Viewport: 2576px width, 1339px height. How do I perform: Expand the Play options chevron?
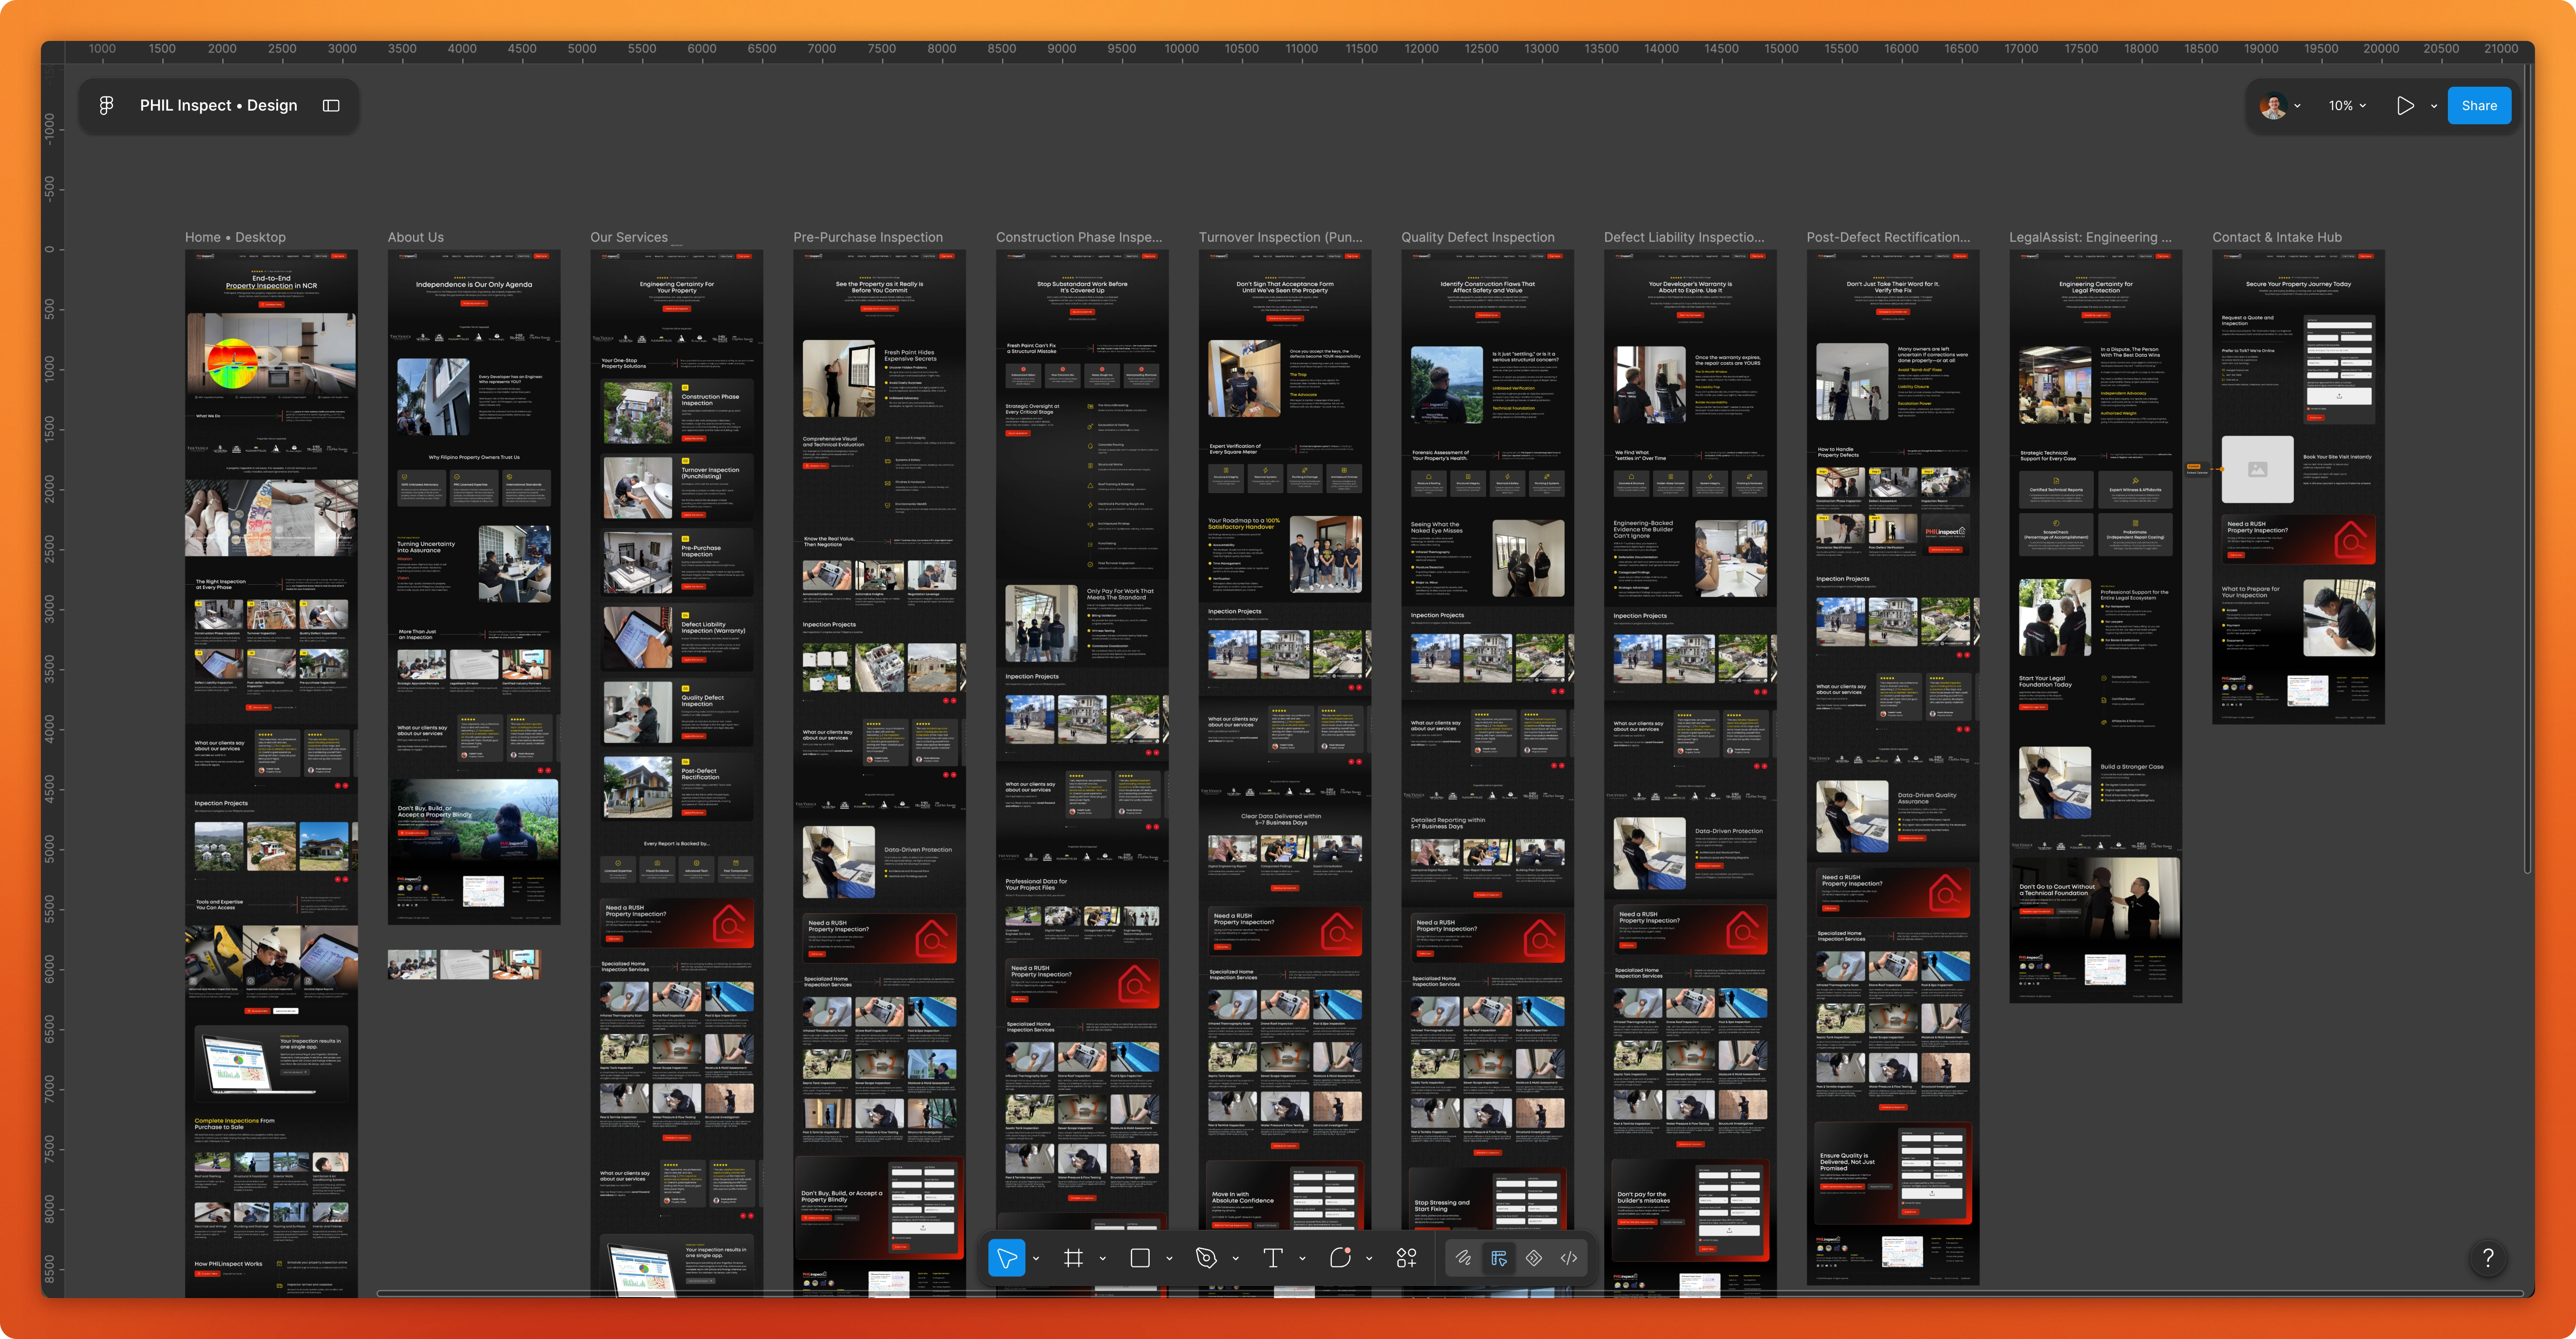coord(2434,106)
